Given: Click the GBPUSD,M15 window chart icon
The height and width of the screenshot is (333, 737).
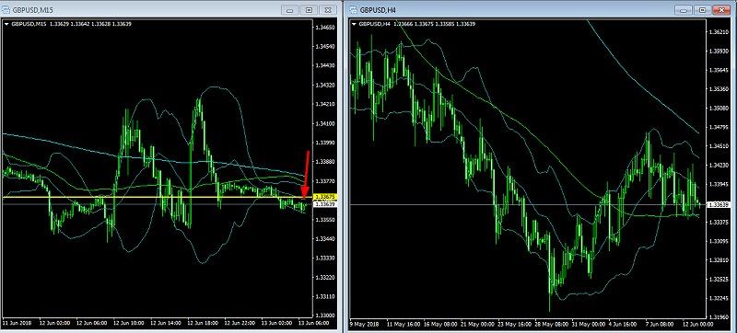Looking at the screenshot, I should click(x=6, y=10).
